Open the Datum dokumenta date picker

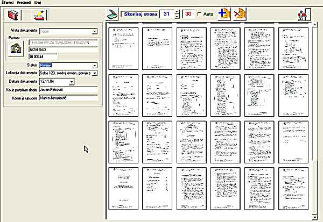click(x=72, y=81)
